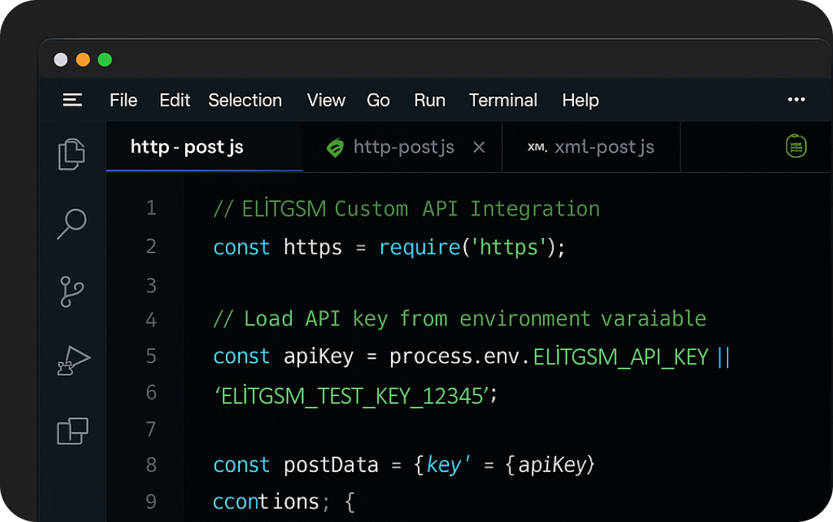Click the comment 'ELİTGSM Custom API Integration'
This screenshot has width=833, height=522.
coord(421,209)
